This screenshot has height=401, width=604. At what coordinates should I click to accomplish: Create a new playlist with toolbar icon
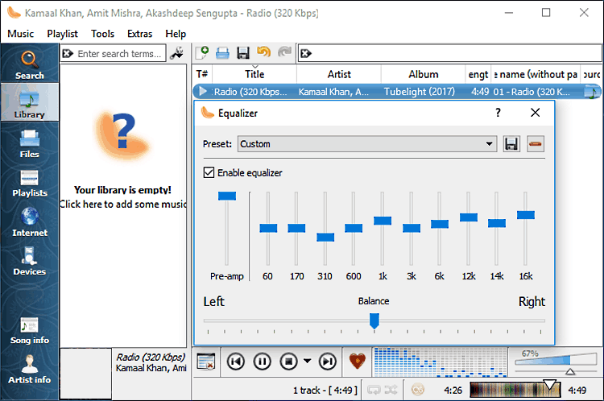(x=202, y=53)
